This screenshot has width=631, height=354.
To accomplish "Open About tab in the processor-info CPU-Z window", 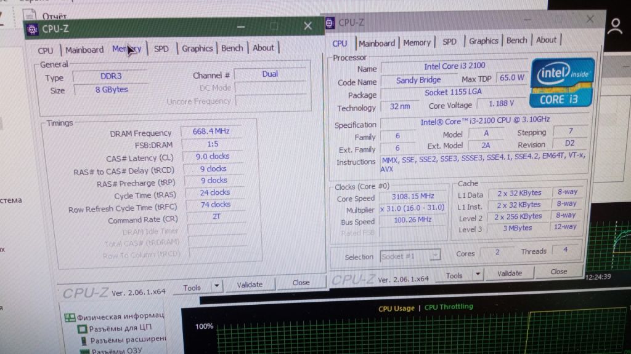I will tap(546, 40).
